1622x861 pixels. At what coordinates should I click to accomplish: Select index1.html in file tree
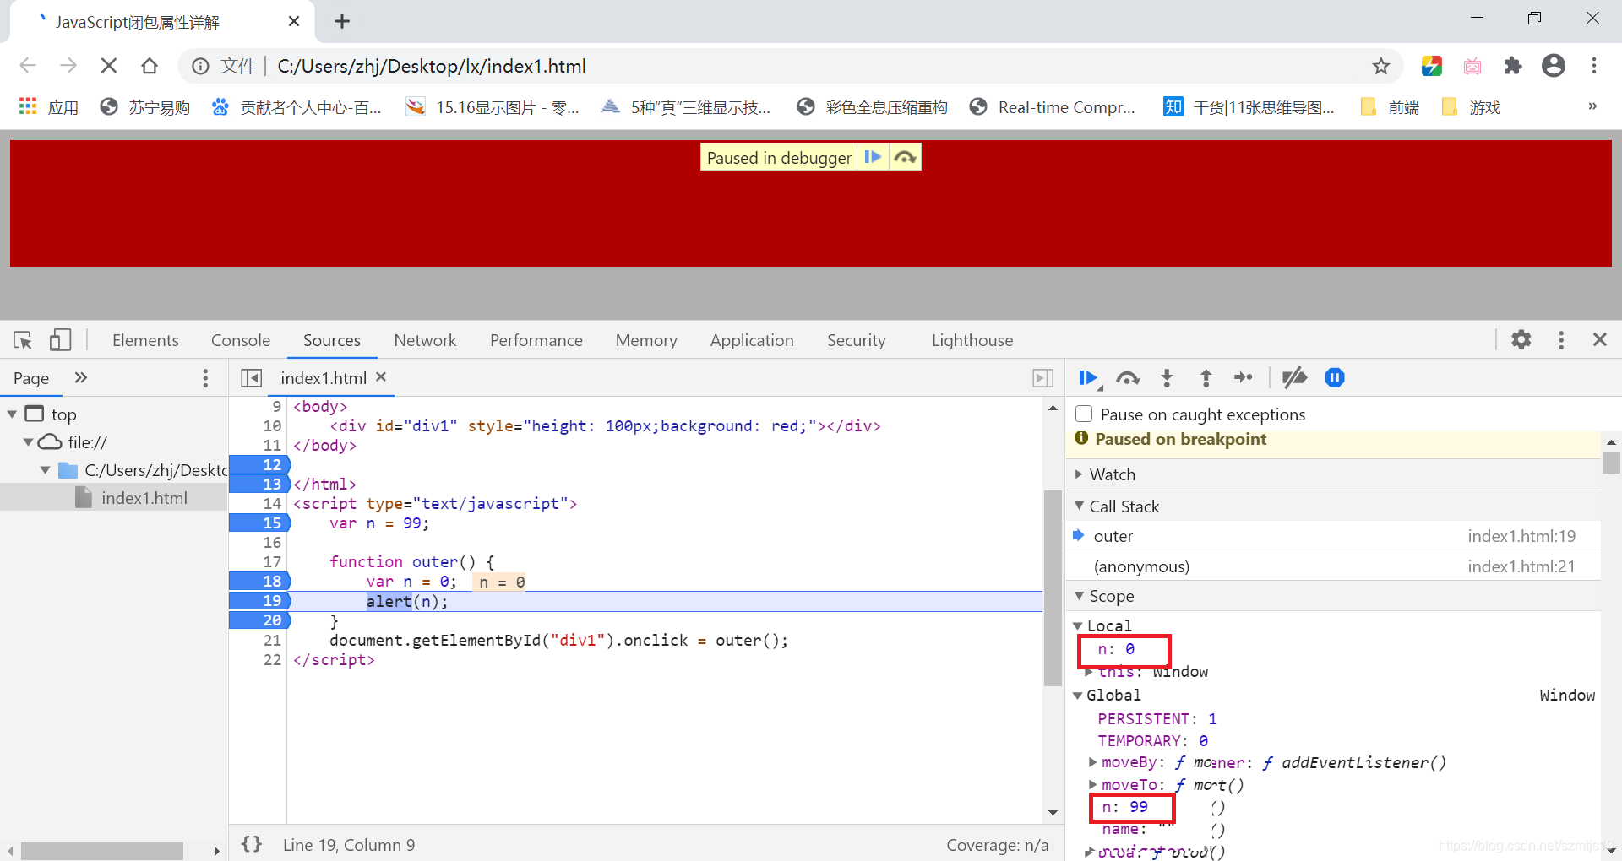(x=114, y=498)
